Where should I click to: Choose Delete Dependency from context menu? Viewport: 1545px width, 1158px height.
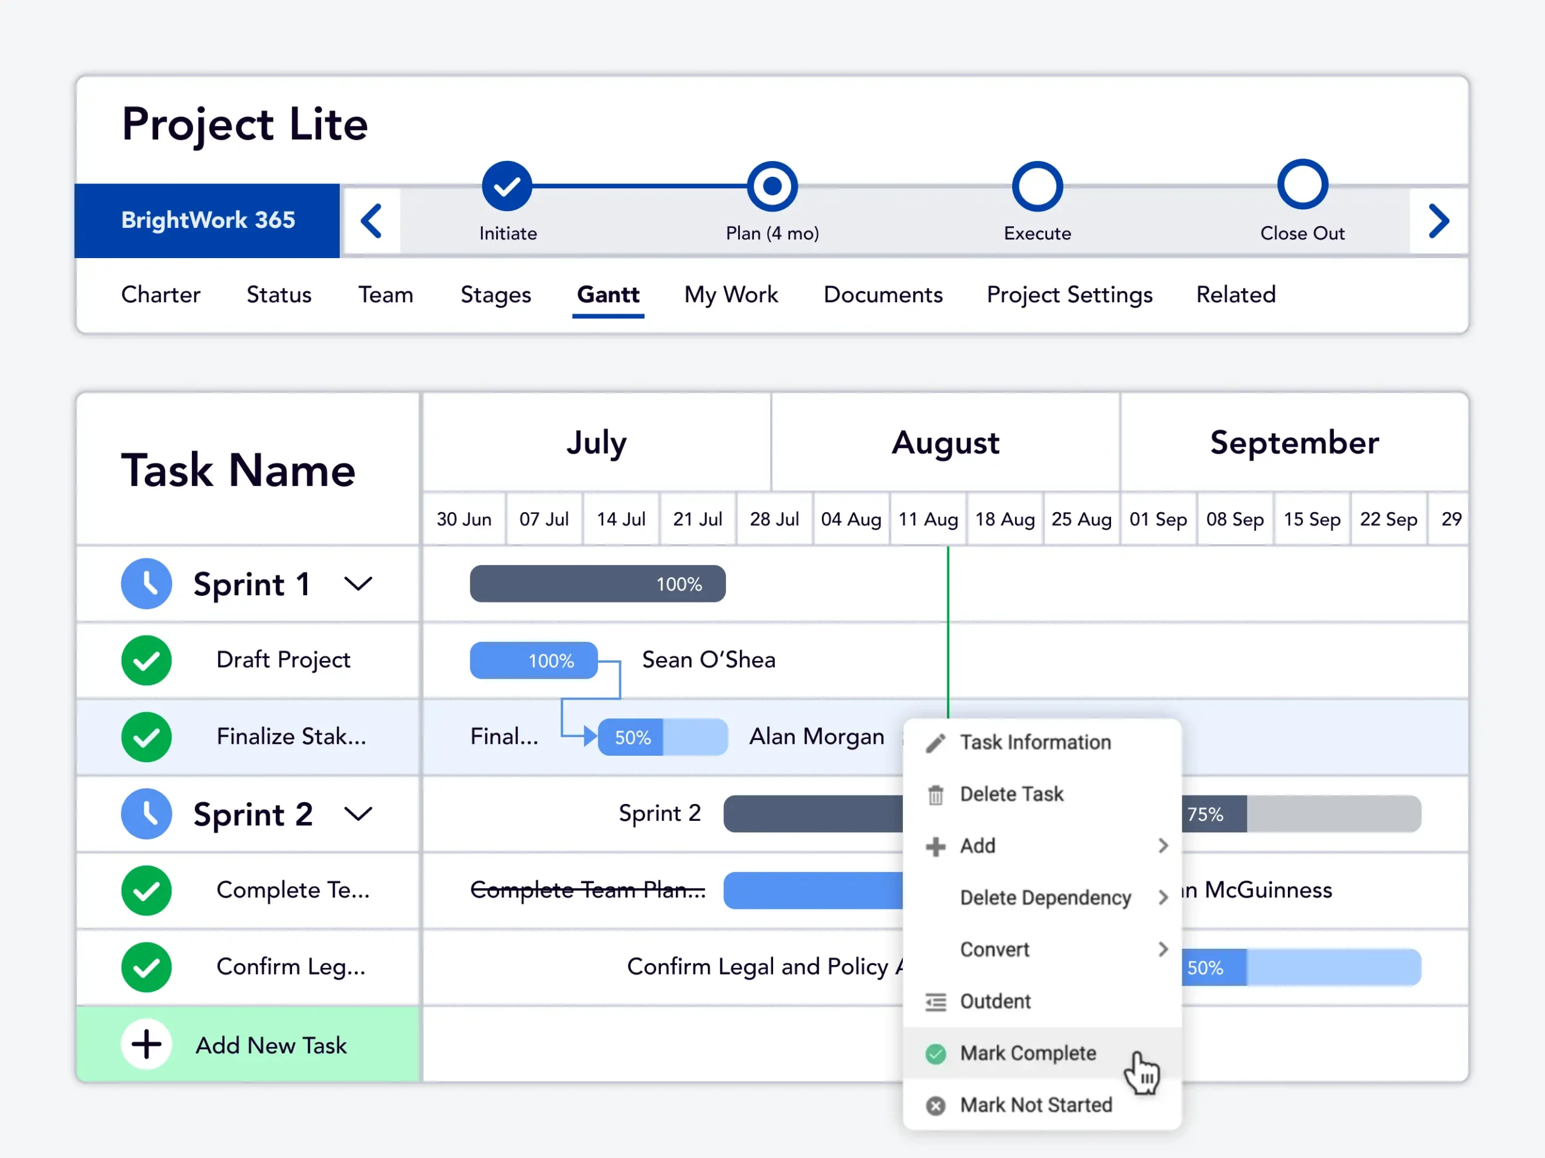pos(1045,897)
